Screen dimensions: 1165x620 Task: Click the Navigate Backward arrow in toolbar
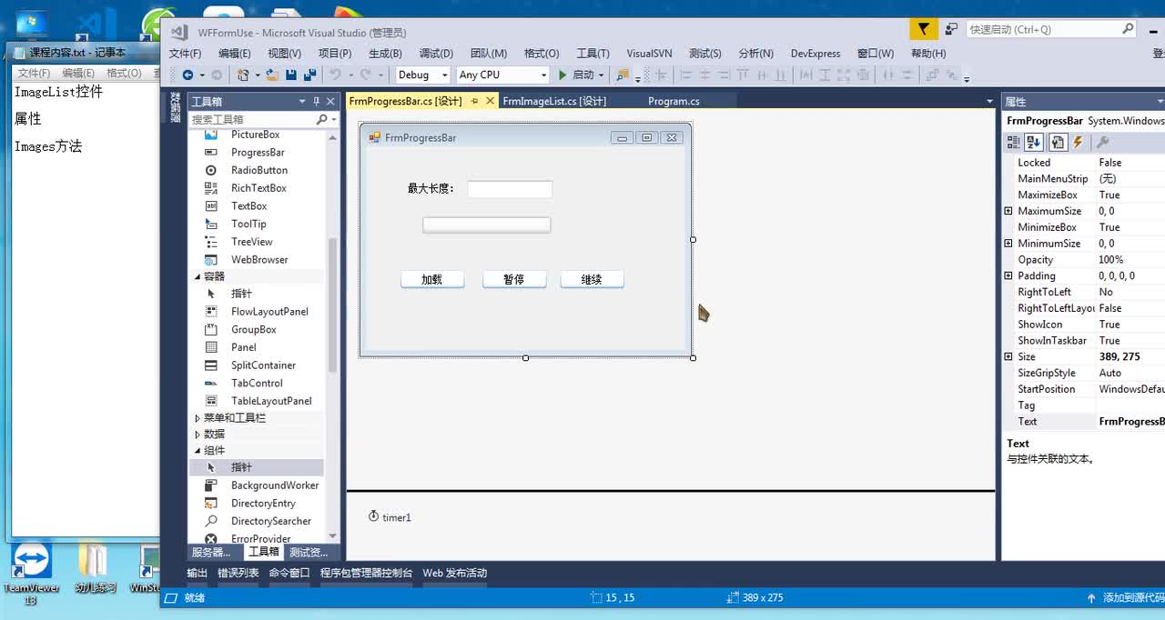tap(187, 75)
